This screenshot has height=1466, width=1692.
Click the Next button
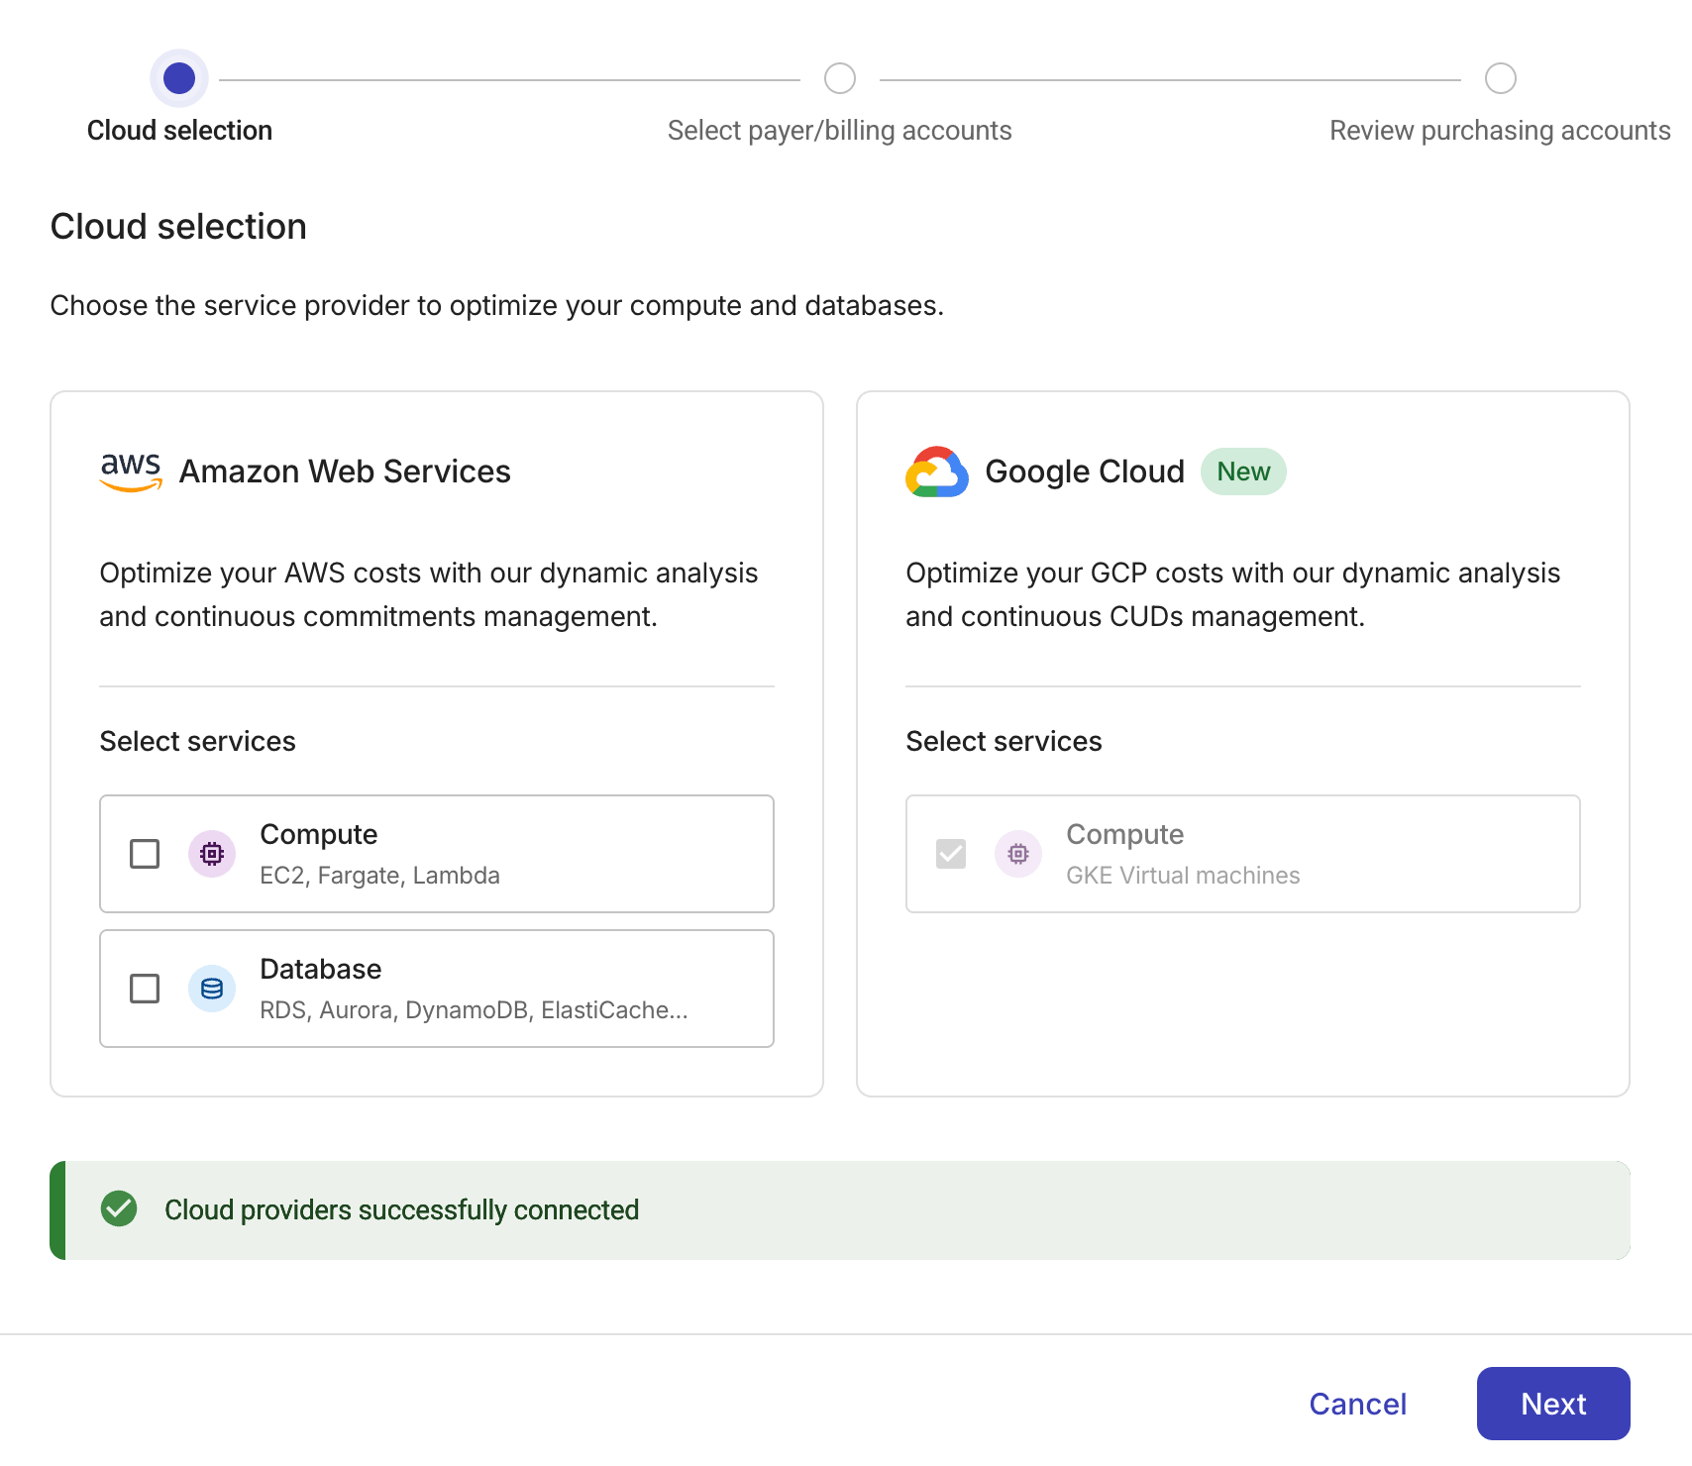pos(1553,1404)
